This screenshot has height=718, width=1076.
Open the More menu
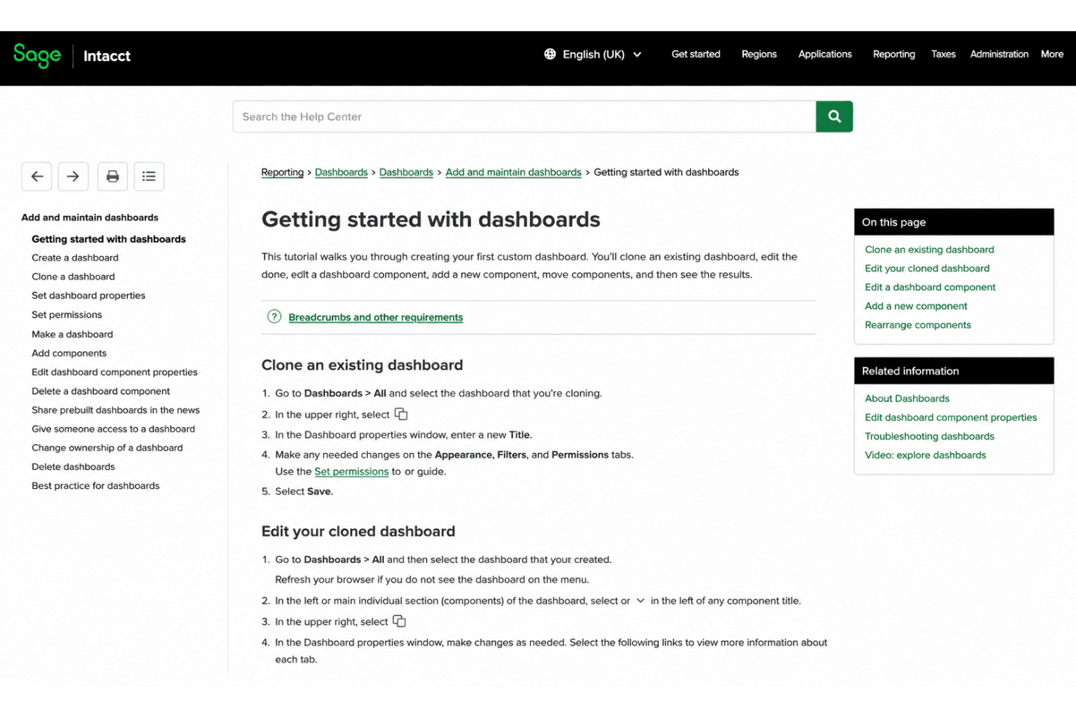click(x=1052, y=55)
